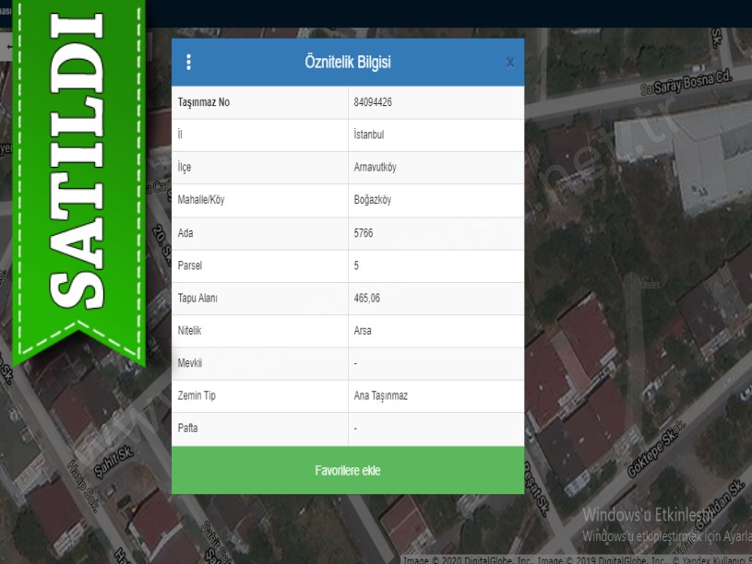Click the Nitelik value Arsa
Screen dimensions: 752x564
click(363, 331)
